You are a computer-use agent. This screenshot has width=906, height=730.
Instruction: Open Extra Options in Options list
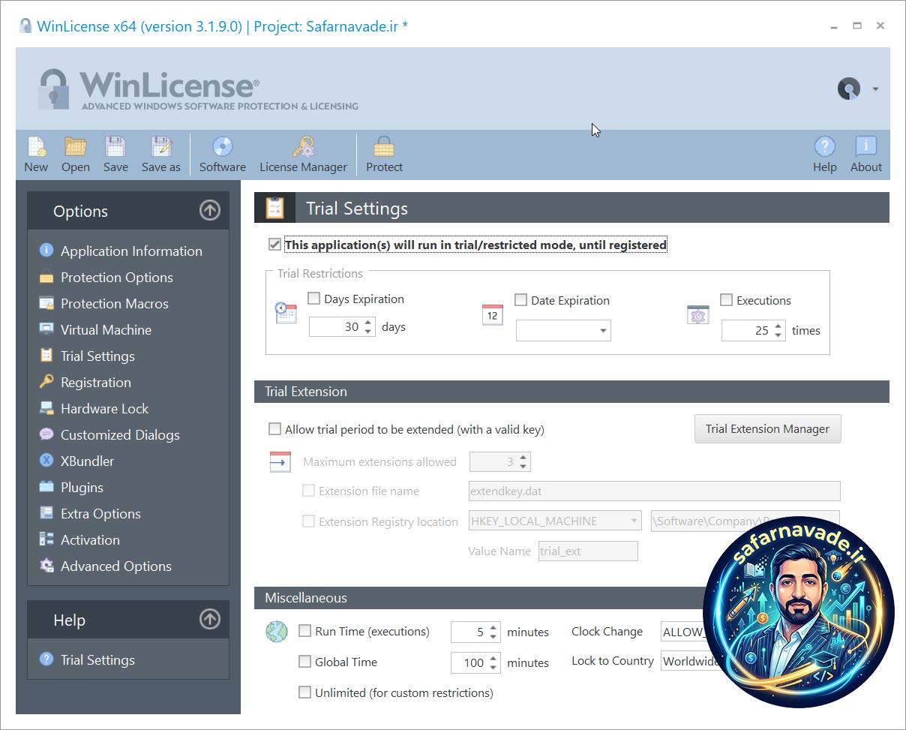point(100,513)
